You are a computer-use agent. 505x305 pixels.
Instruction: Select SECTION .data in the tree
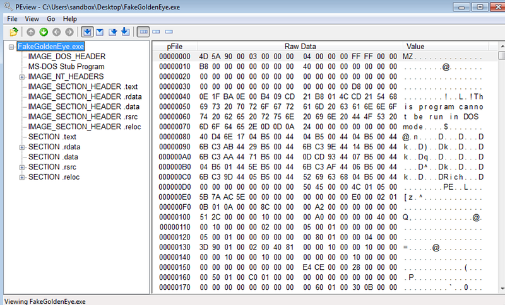53,157
